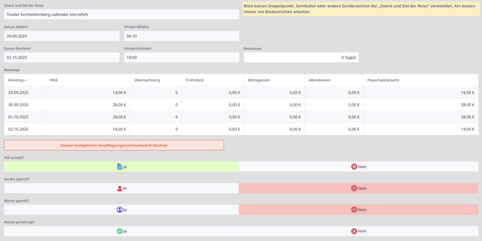
Task: Click the Frühstück column header
Action: click(213, 80)
